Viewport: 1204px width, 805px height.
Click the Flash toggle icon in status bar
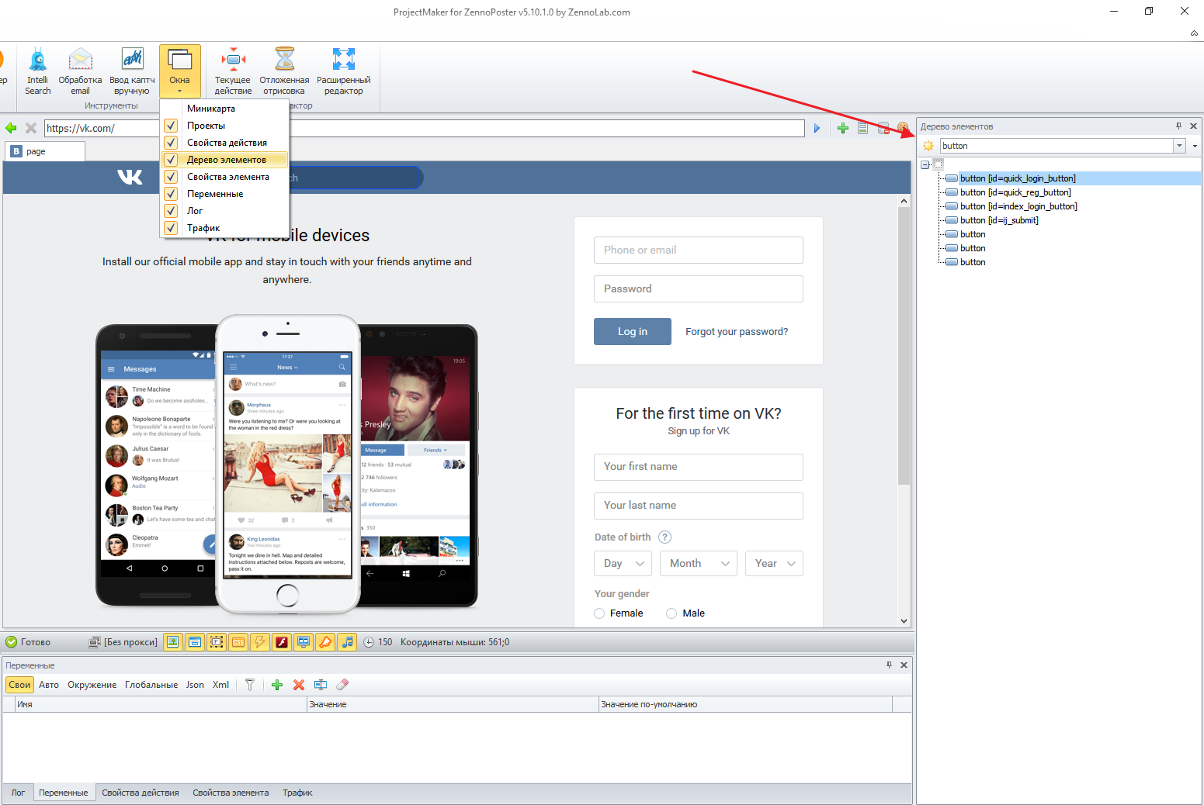tap(282, 642)
